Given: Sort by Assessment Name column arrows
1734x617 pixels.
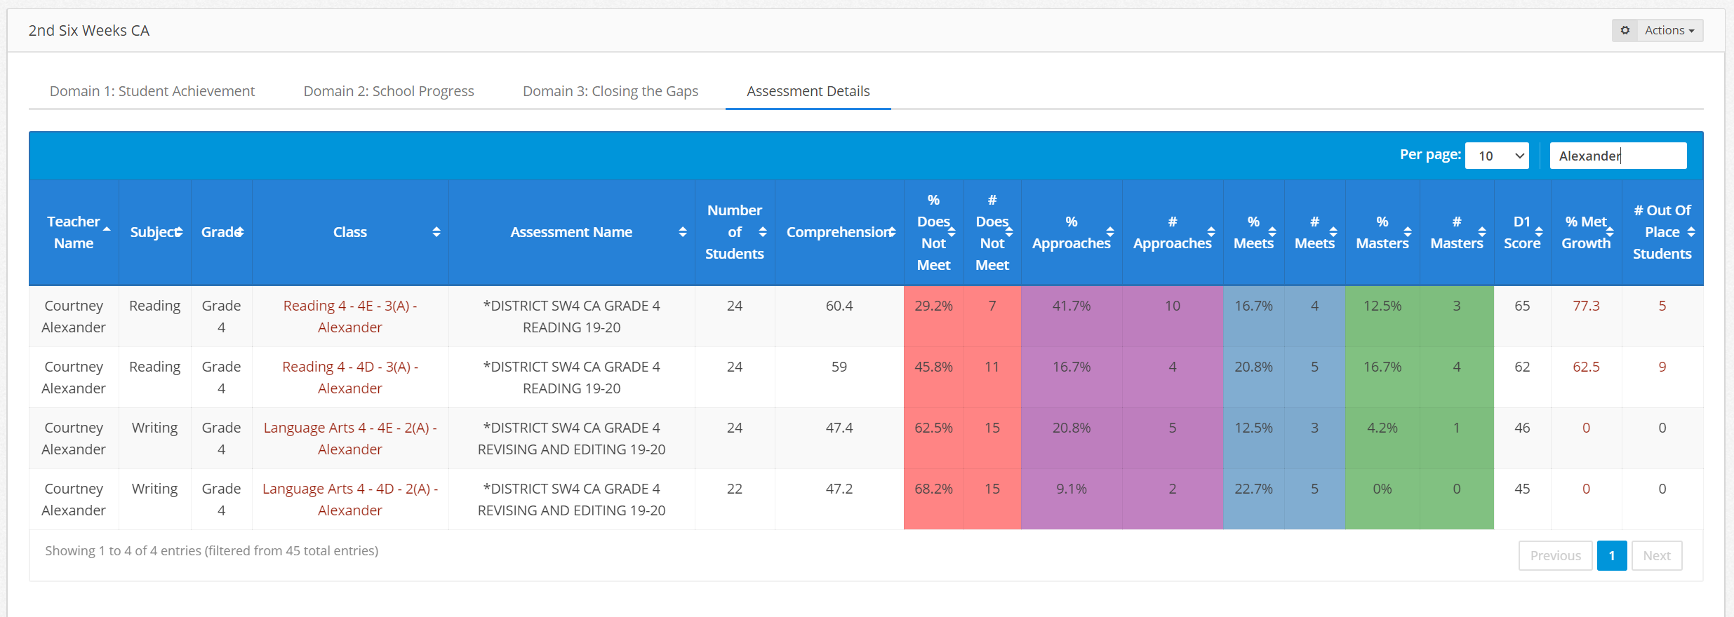Looking at the screenshot, I should 682,232.
